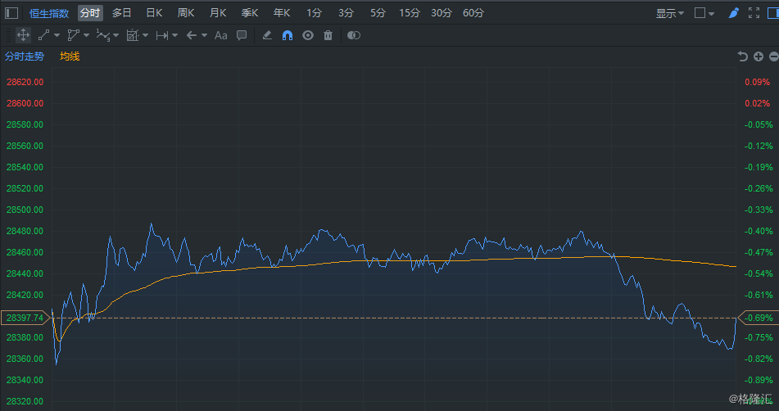The image size is (779, 411).
Task: Click the 恒生指数 index name
Action: [x=48, y=13]
